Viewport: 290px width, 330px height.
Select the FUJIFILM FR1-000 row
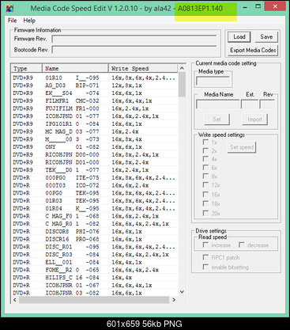(x=95, y=108)
